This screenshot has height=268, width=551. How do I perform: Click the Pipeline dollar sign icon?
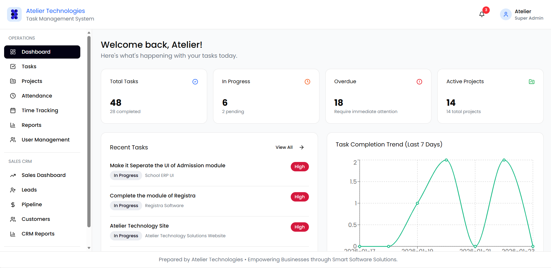13,204
